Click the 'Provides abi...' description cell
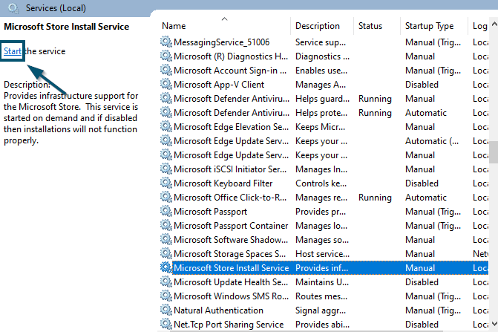This screenshot has height=332, width=498. pyautogui.click(x=322, y=325)
